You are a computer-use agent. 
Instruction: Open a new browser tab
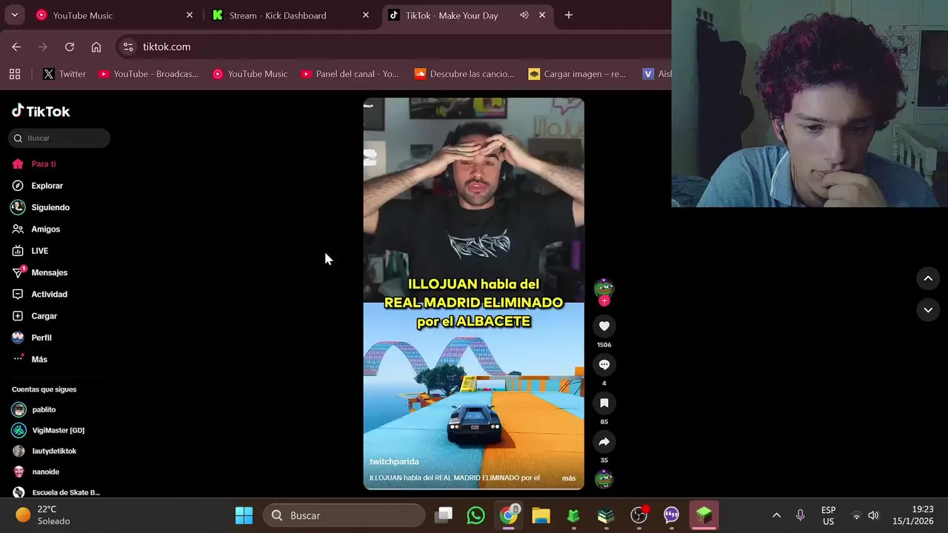click(568, 15)
